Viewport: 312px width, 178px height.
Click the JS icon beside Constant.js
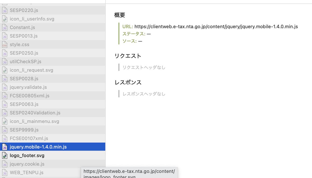point(4,28)
